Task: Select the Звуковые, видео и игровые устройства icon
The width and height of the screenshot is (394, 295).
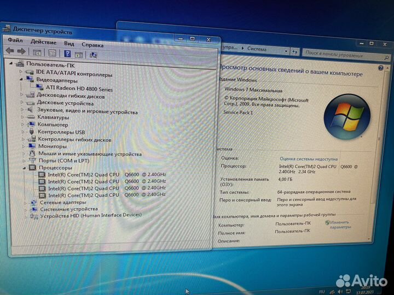Action: (31, 110)
